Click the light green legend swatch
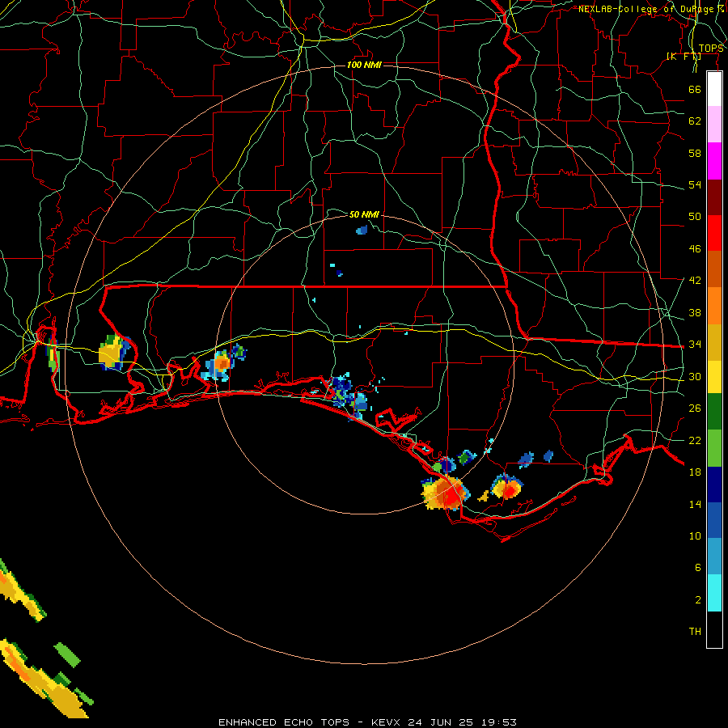Viewport: 728px width, 728px height. tap(714, 448)
